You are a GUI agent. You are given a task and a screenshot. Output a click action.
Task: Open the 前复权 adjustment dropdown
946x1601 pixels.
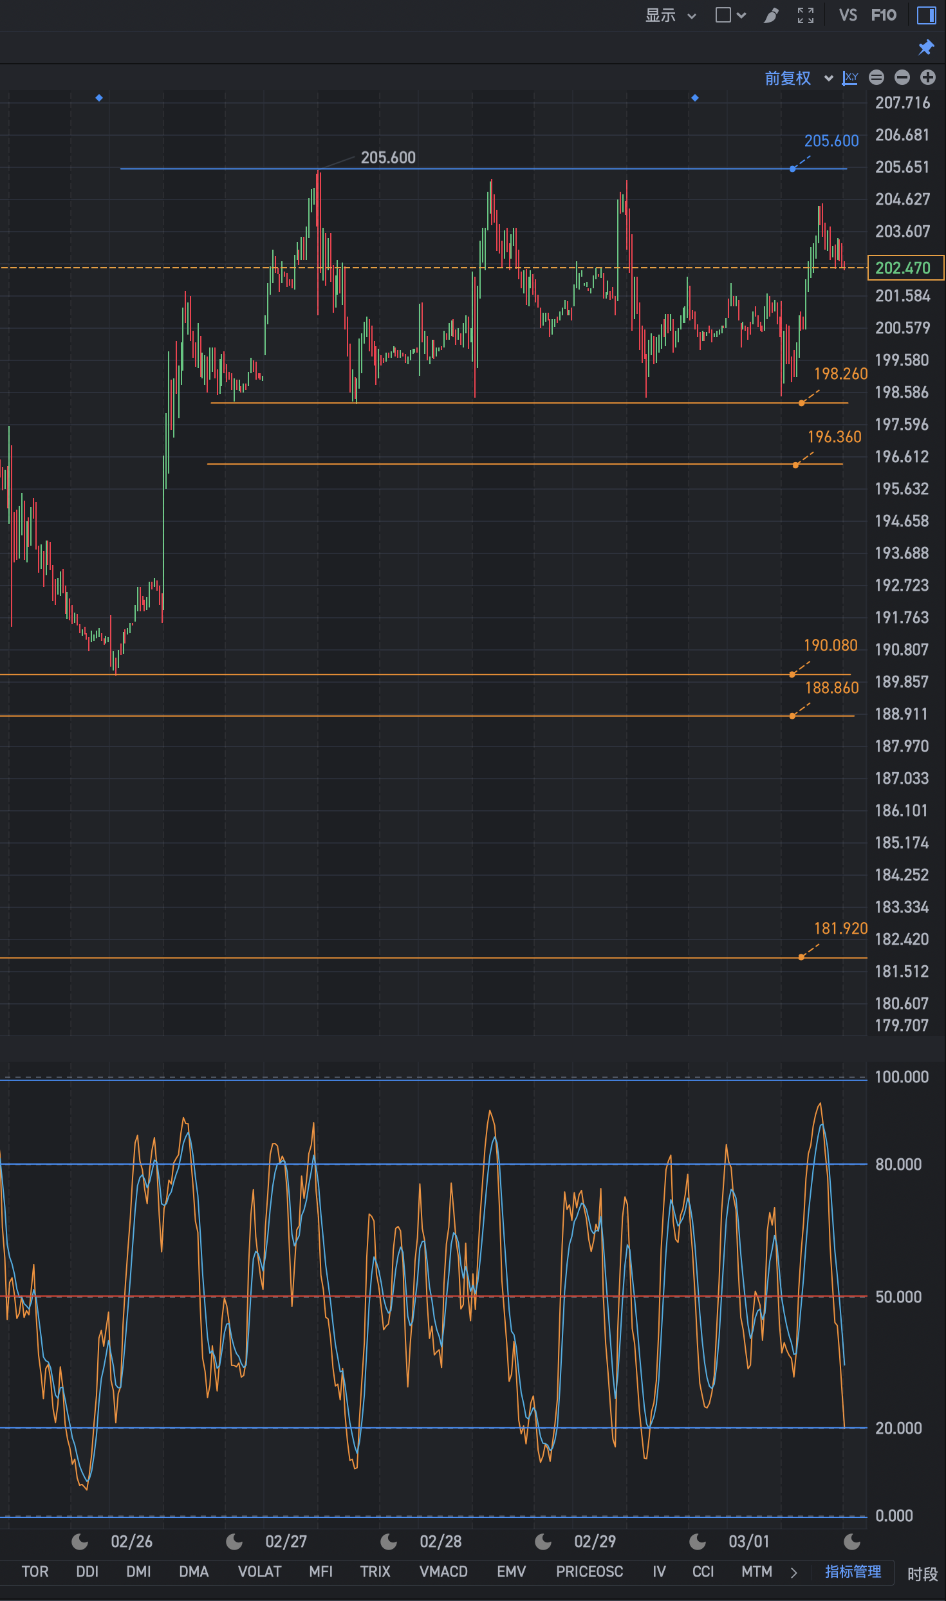point(799,78)
